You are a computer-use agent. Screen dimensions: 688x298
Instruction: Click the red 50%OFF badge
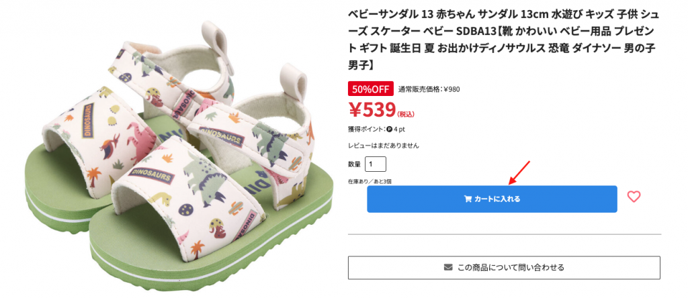coord(370,89)
